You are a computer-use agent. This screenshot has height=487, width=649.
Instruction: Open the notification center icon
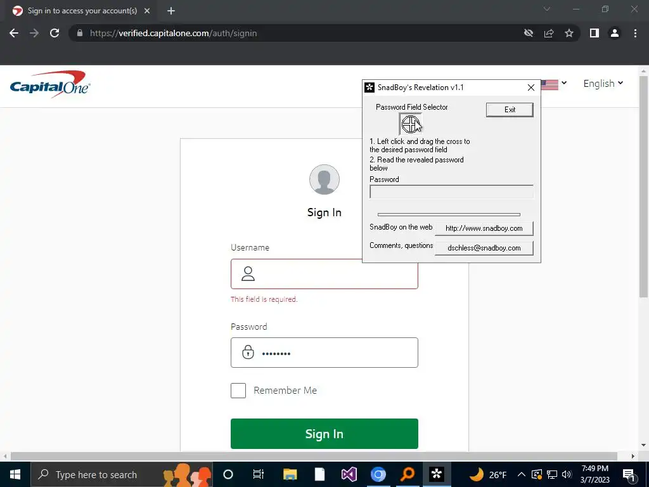click(628, 474)
